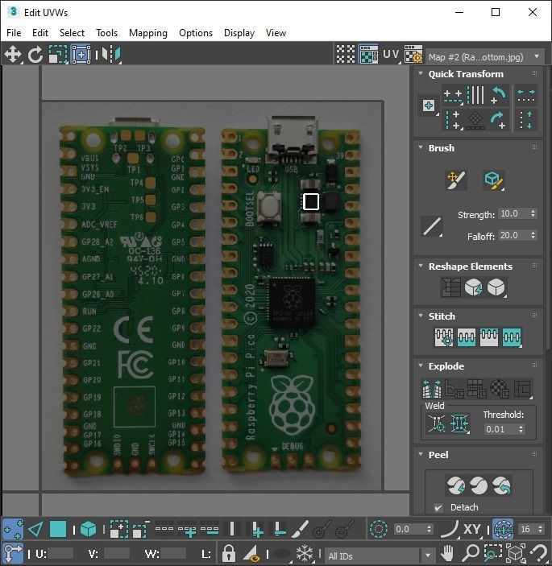Click the Zoom Region tool
Screen dimensions: 552x566
(x=492, y=552)
